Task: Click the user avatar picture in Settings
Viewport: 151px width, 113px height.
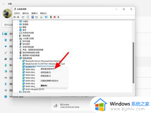Action: 7,14
